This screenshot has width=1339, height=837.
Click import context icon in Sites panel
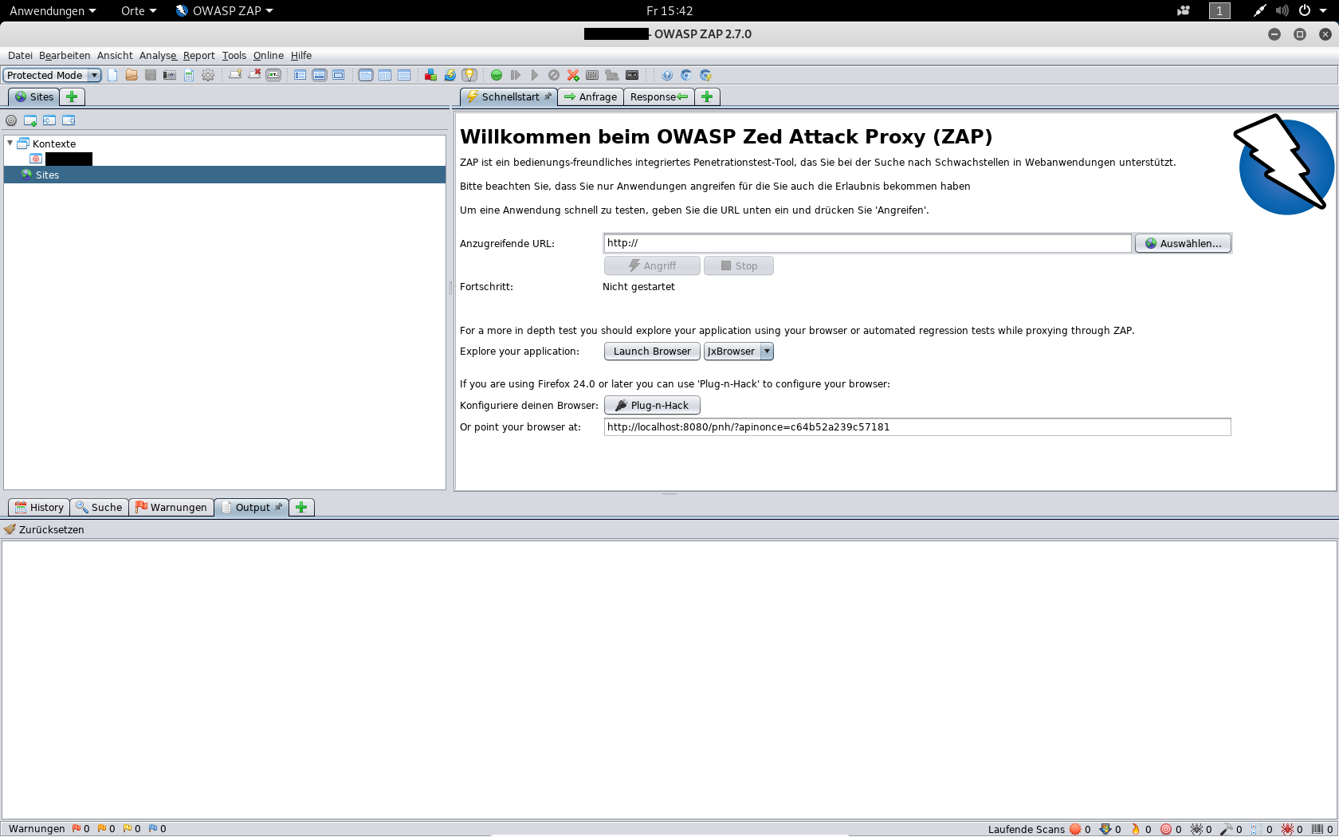49,120
